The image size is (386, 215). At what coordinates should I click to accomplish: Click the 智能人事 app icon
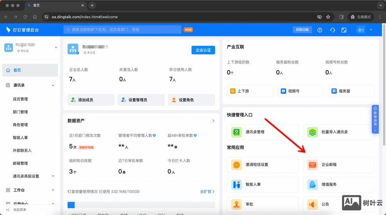237,184
